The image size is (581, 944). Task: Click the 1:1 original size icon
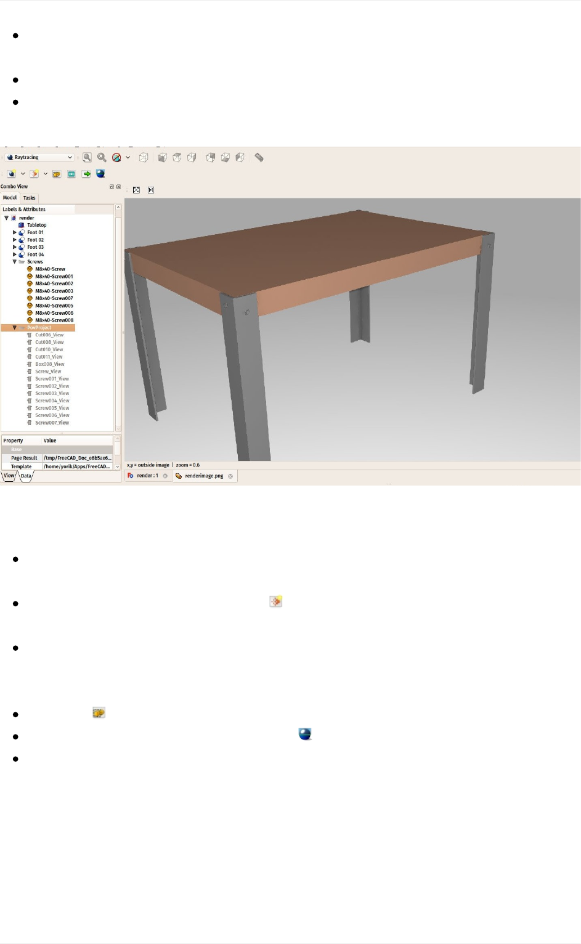pyautogui.click(x=151, y=190)
